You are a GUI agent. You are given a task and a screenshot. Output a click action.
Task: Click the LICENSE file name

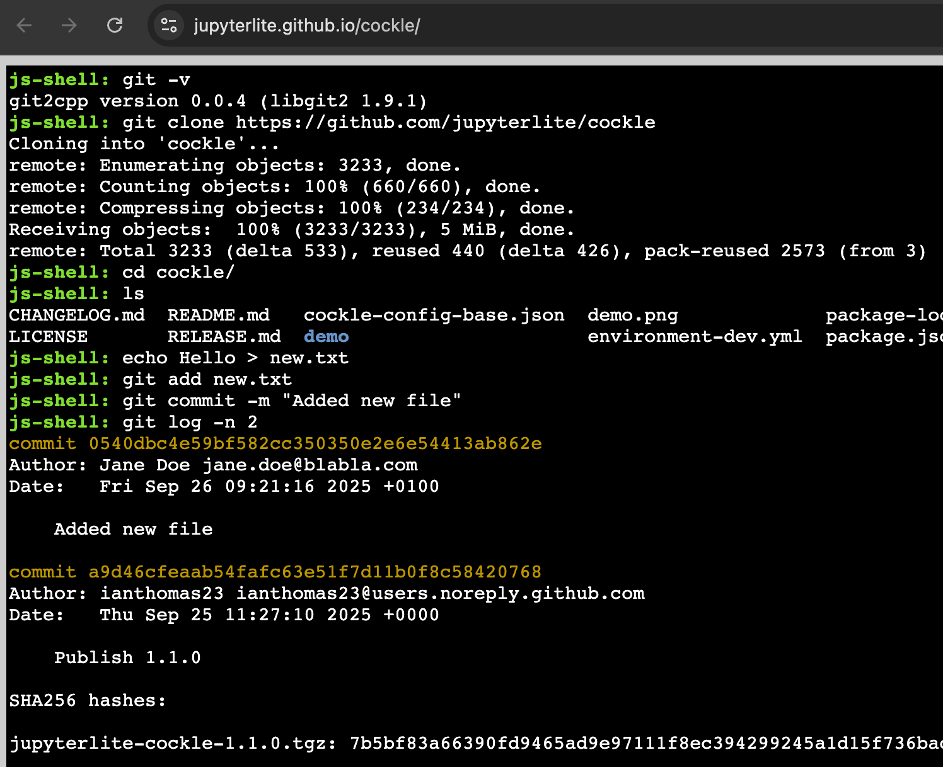pyautogui.click(x=49, y=336)
